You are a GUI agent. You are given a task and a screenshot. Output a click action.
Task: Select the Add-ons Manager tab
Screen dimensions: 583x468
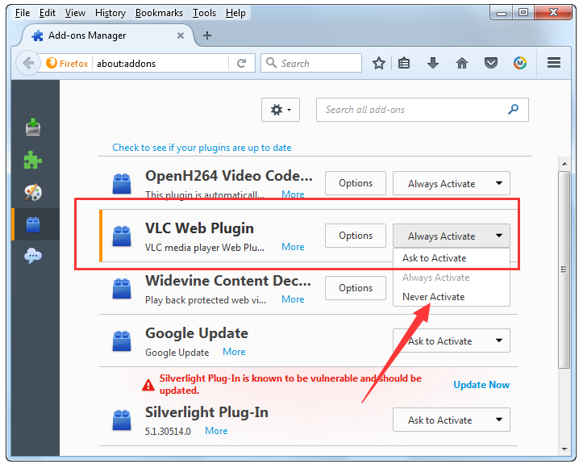(x=108, y=36)
